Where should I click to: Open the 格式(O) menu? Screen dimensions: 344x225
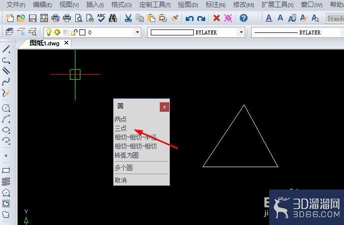click(121, 4)
